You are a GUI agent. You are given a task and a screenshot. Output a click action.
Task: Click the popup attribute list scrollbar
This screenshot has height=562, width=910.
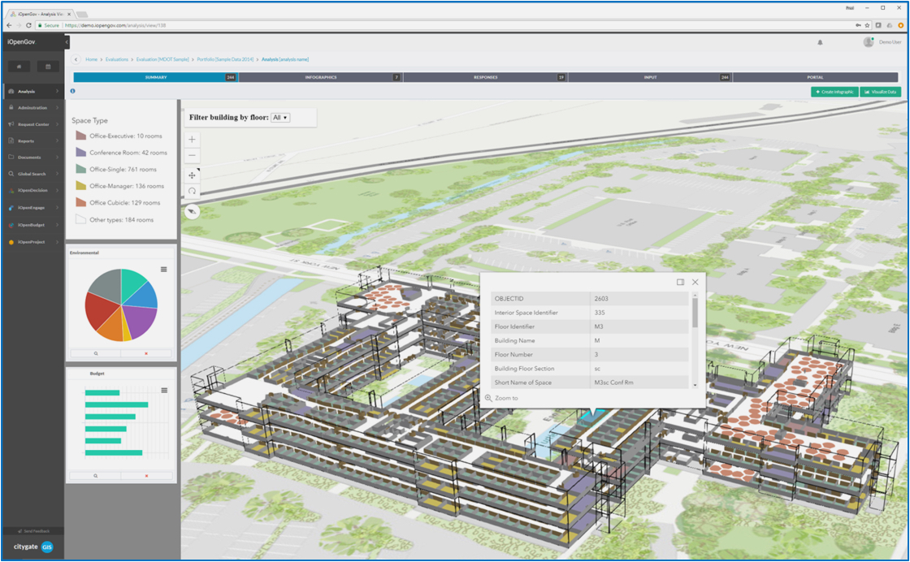click(x=695, y=312)
